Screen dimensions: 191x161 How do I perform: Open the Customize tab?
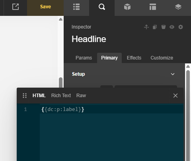pos(162,58)
